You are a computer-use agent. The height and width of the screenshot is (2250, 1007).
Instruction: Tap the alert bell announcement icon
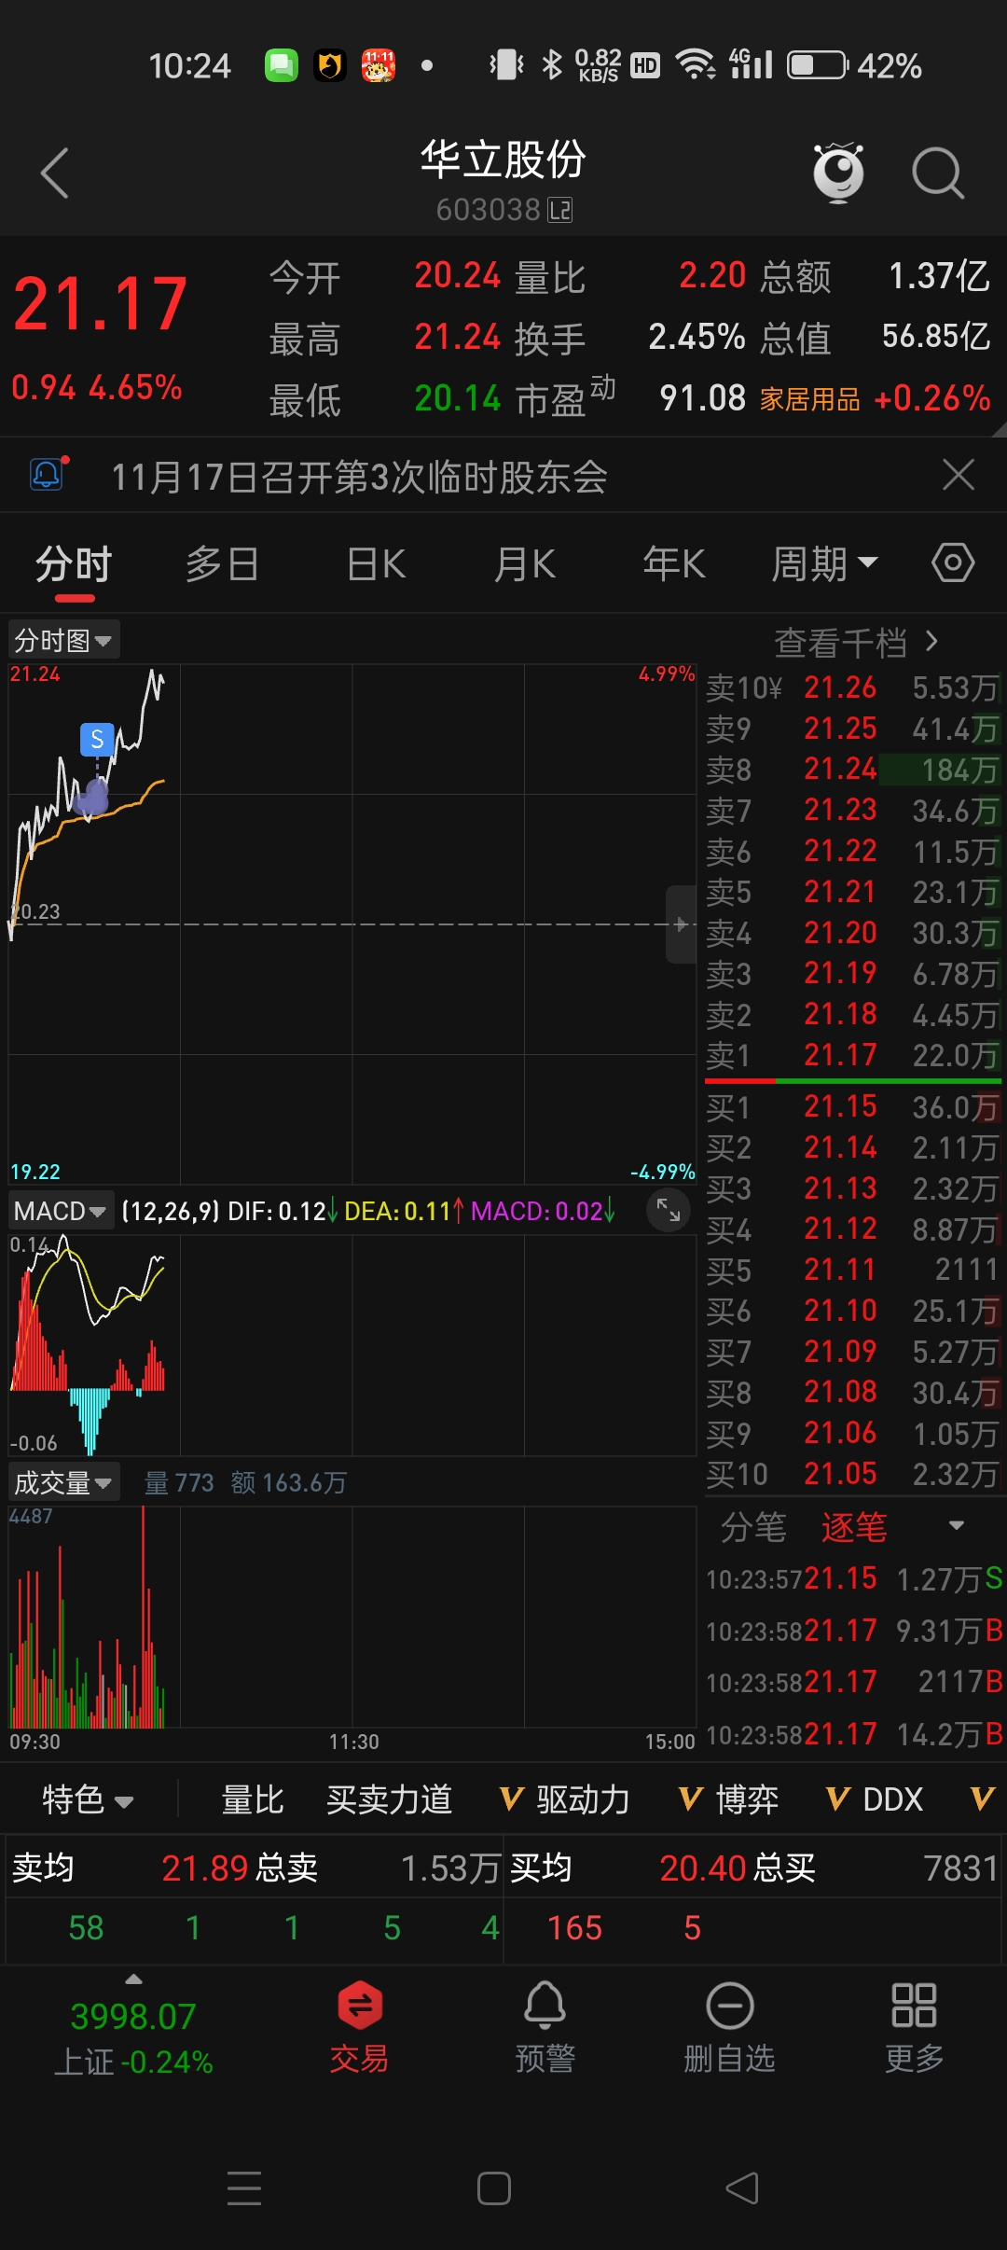(x=48, y=475)
